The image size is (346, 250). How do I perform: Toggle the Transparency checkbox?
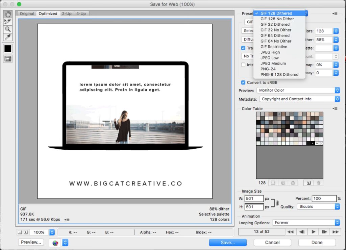(243, 48)
